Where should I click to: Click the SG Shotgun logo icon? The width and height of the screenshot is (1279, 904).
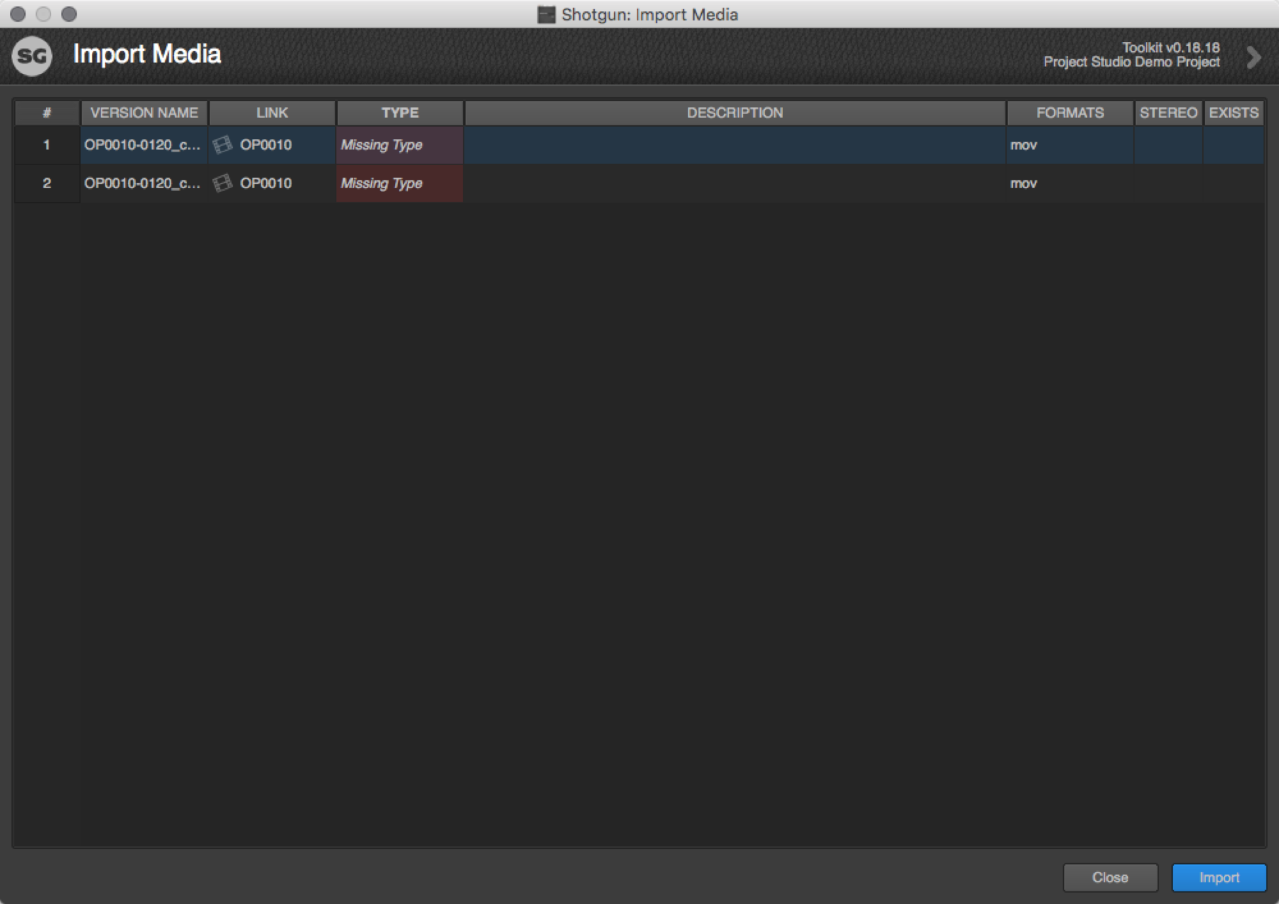click(31, 56)
